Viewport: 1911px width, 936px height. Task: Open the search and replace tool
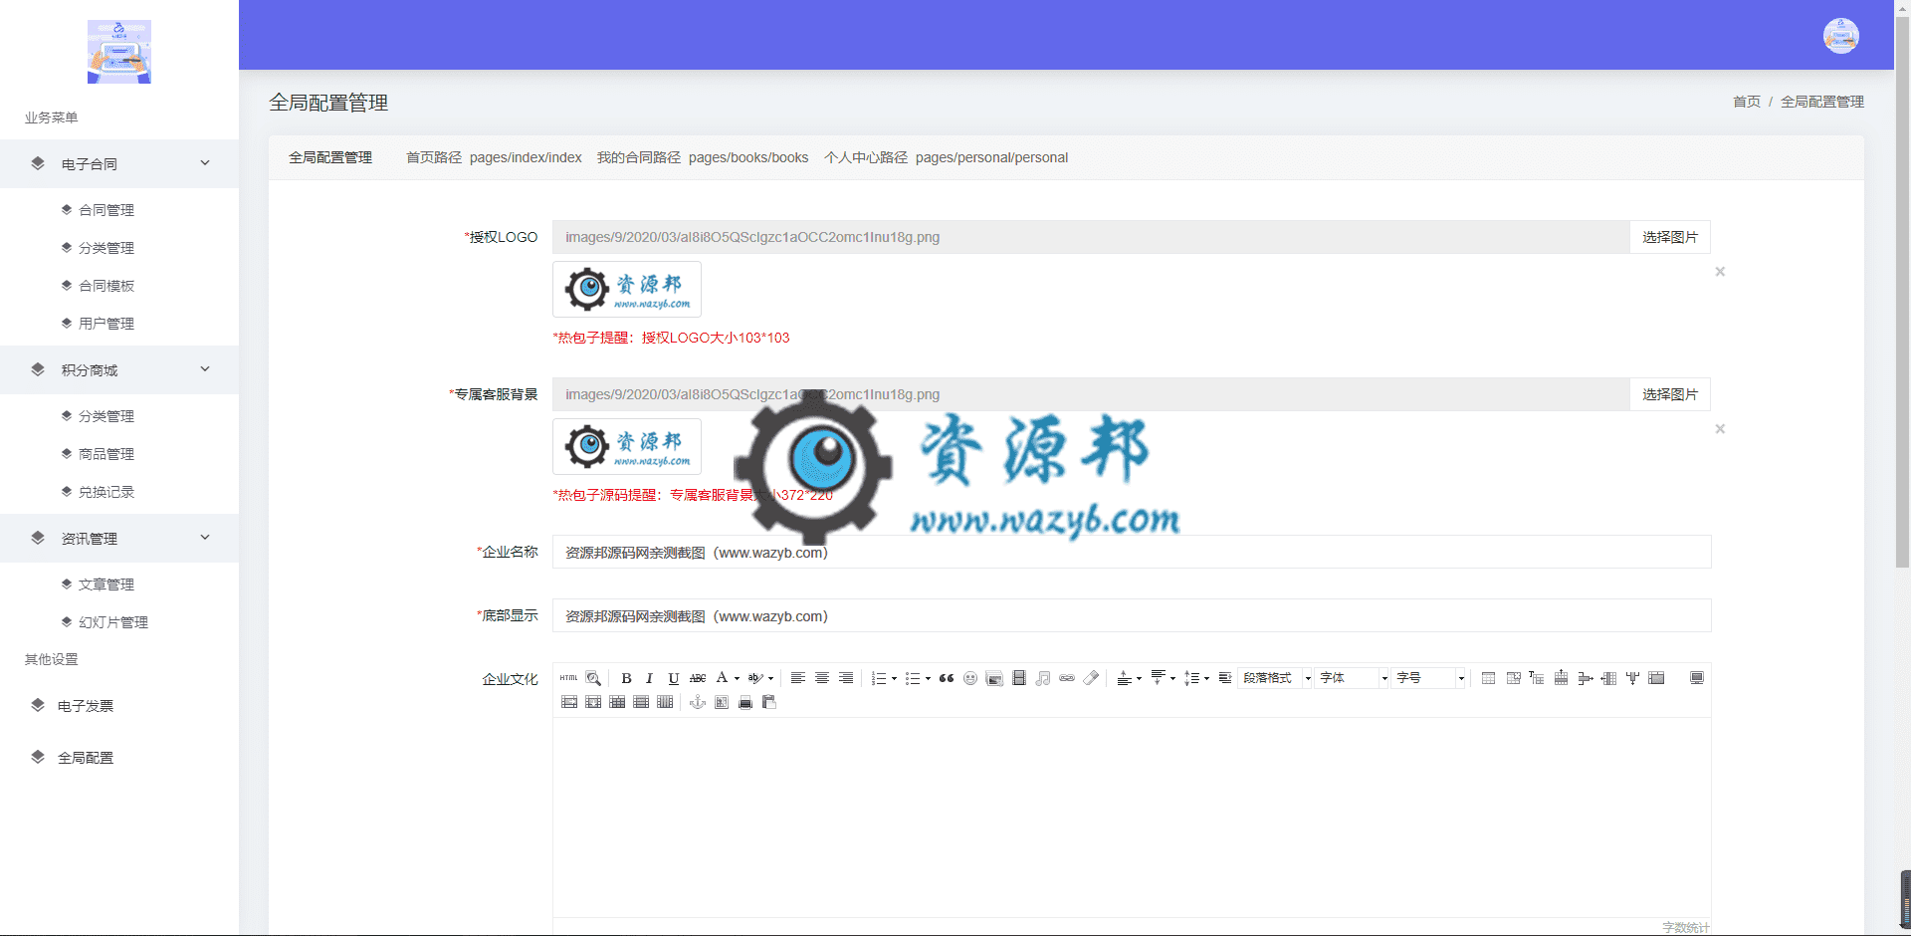pos(593,678)
